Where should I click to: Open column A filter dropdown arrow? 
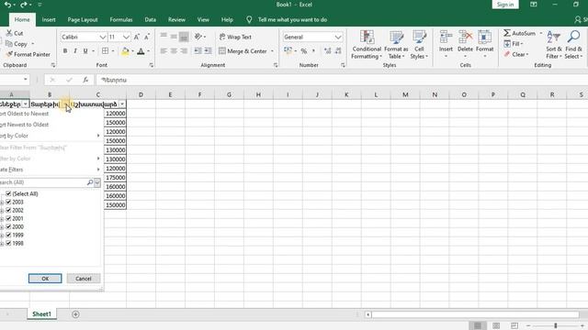click(25, 104)
